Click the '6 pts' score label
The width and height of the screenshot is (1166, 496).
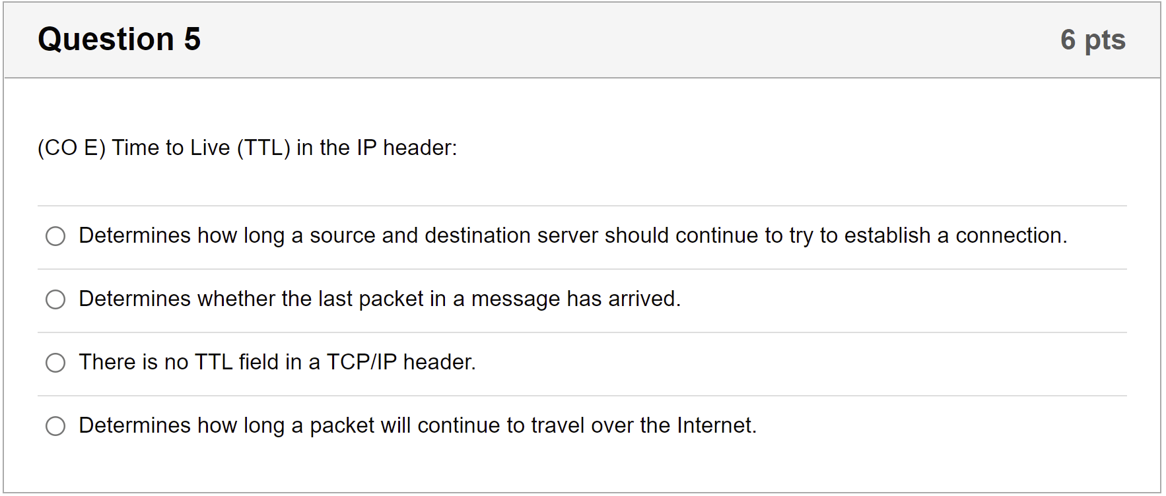point(1093,40)
